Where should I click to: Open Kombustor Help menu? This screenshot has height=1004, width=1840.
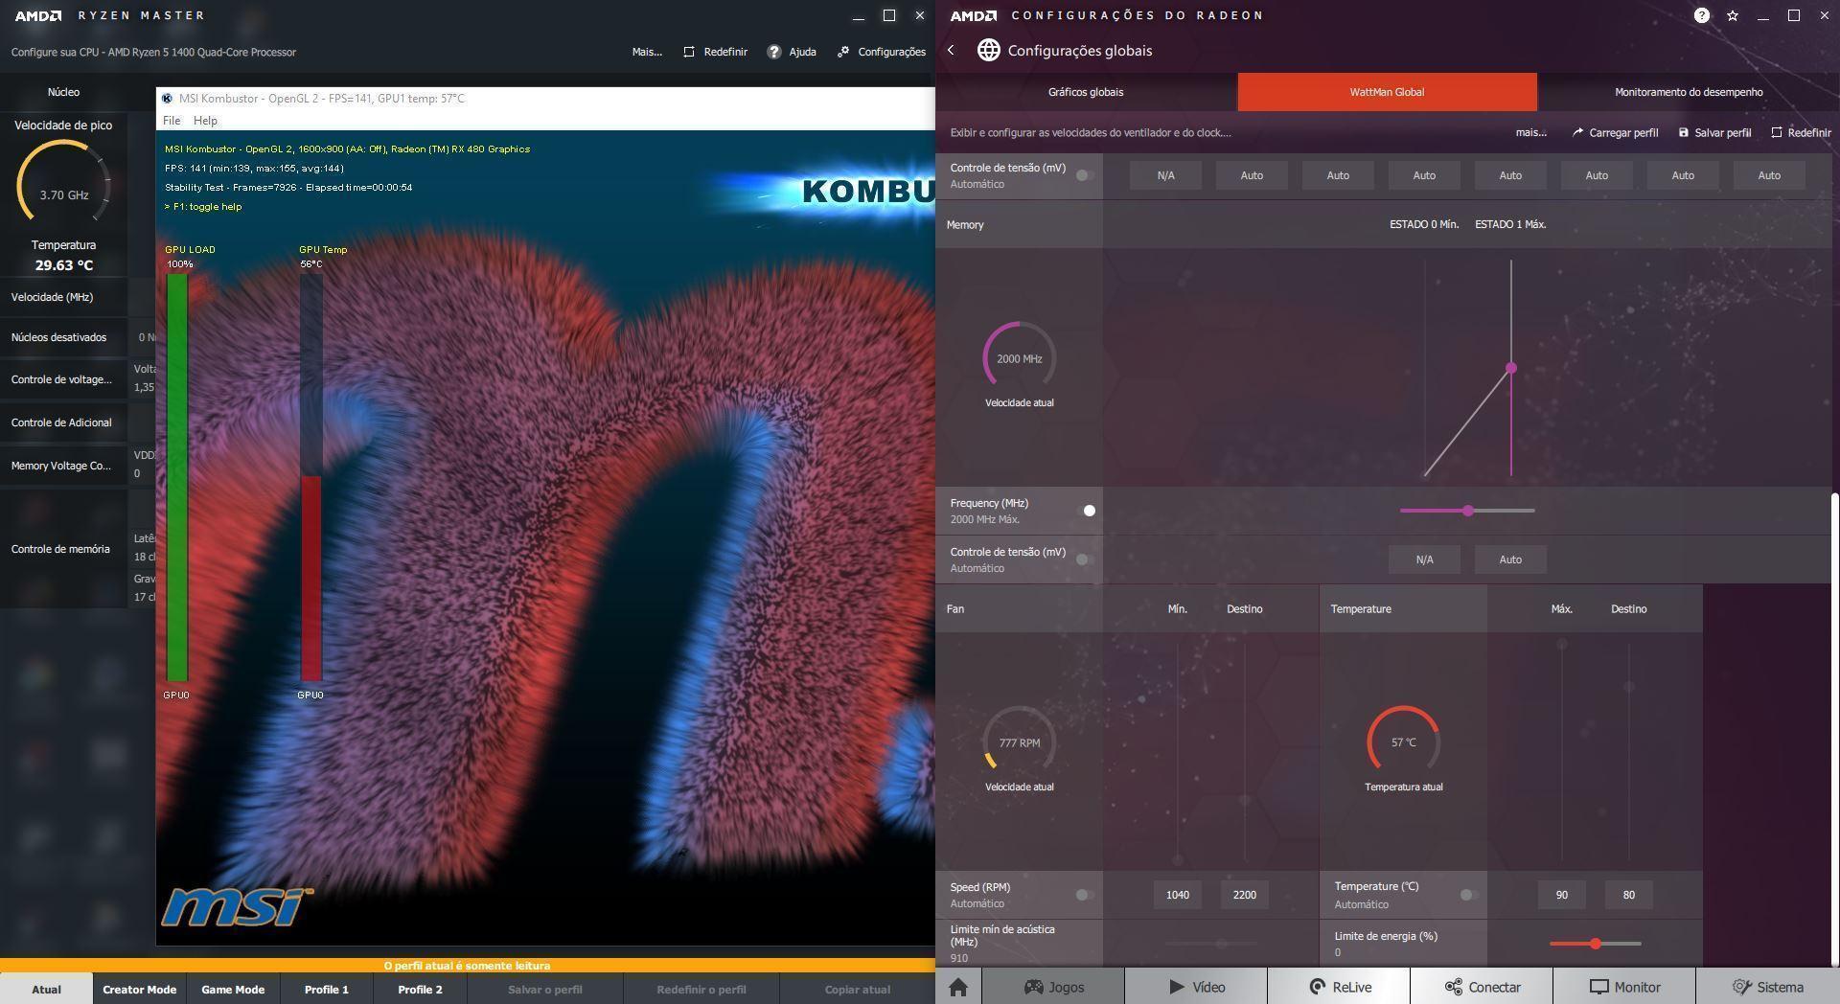tap(205, 121)
